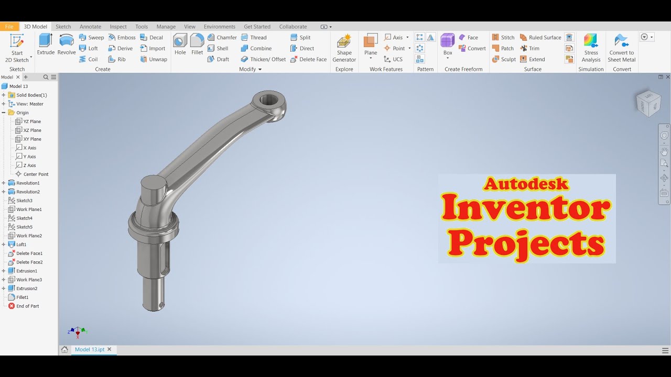Choose the Shell tool
Image resolution: width=671 pixels, height=377 pixels.
pos(218,49)
